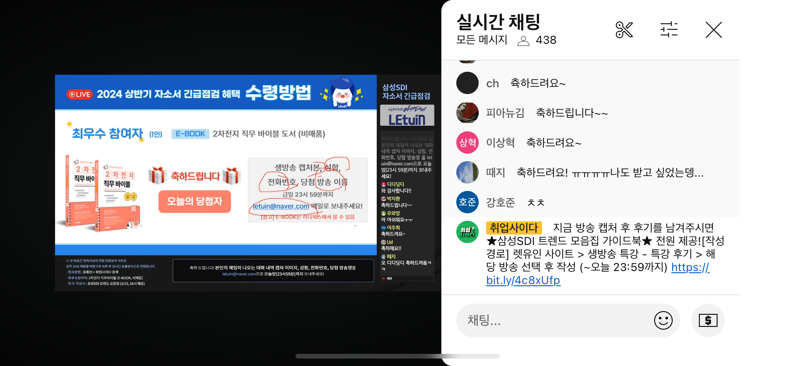Screen dimensions: 795x366
Task: Open the 모든 메시지 chat mode selector
Action: [x=481, y=40]
